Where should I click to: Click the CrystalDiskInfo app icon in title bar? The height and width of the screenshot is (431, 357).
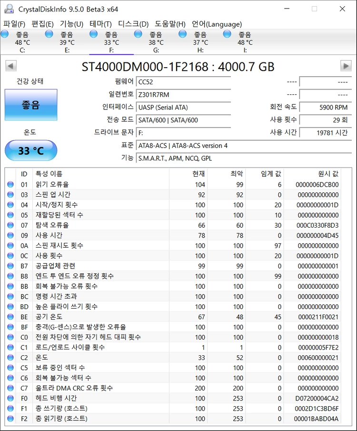(x=9, y=9)
